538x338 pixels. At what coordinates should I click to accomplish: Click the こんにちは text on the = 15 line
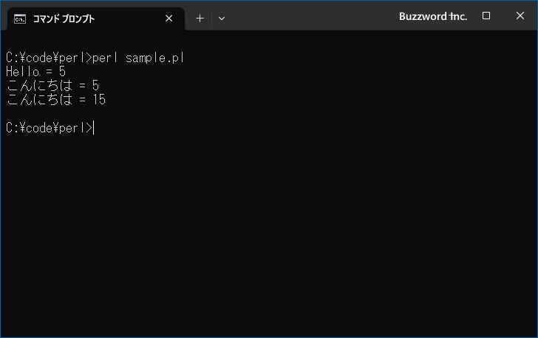[40, 100]
